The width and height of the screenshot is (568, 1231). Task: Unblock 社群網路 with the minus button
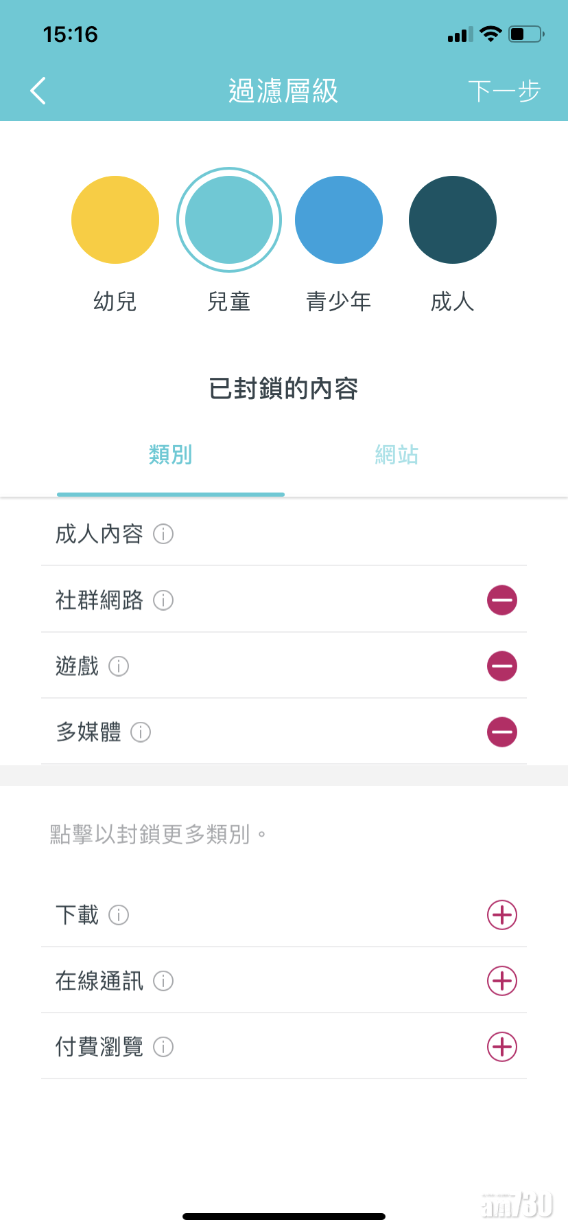(501, 600)
